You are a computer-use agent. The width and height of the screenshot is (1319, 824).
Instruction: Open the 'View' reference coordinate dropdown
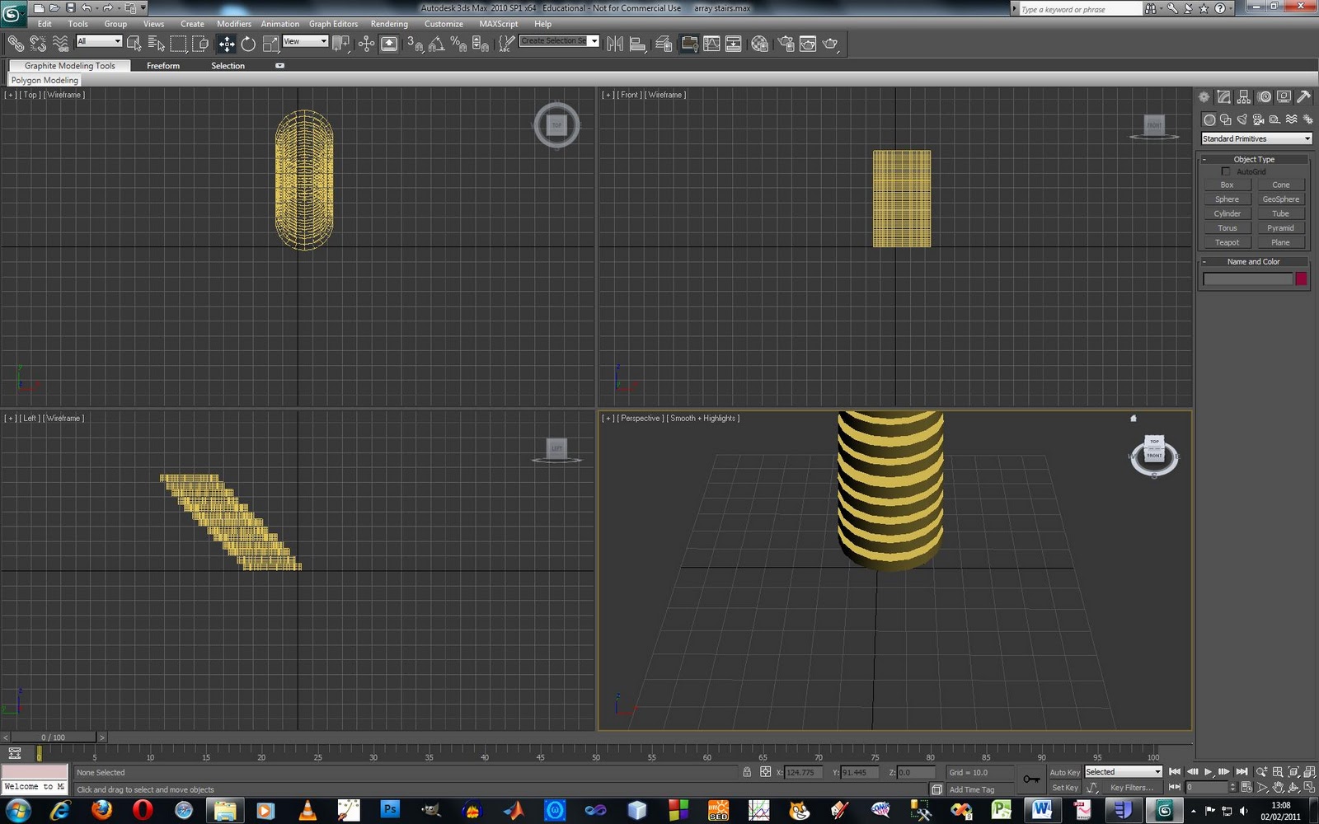(x=305, y=41)
